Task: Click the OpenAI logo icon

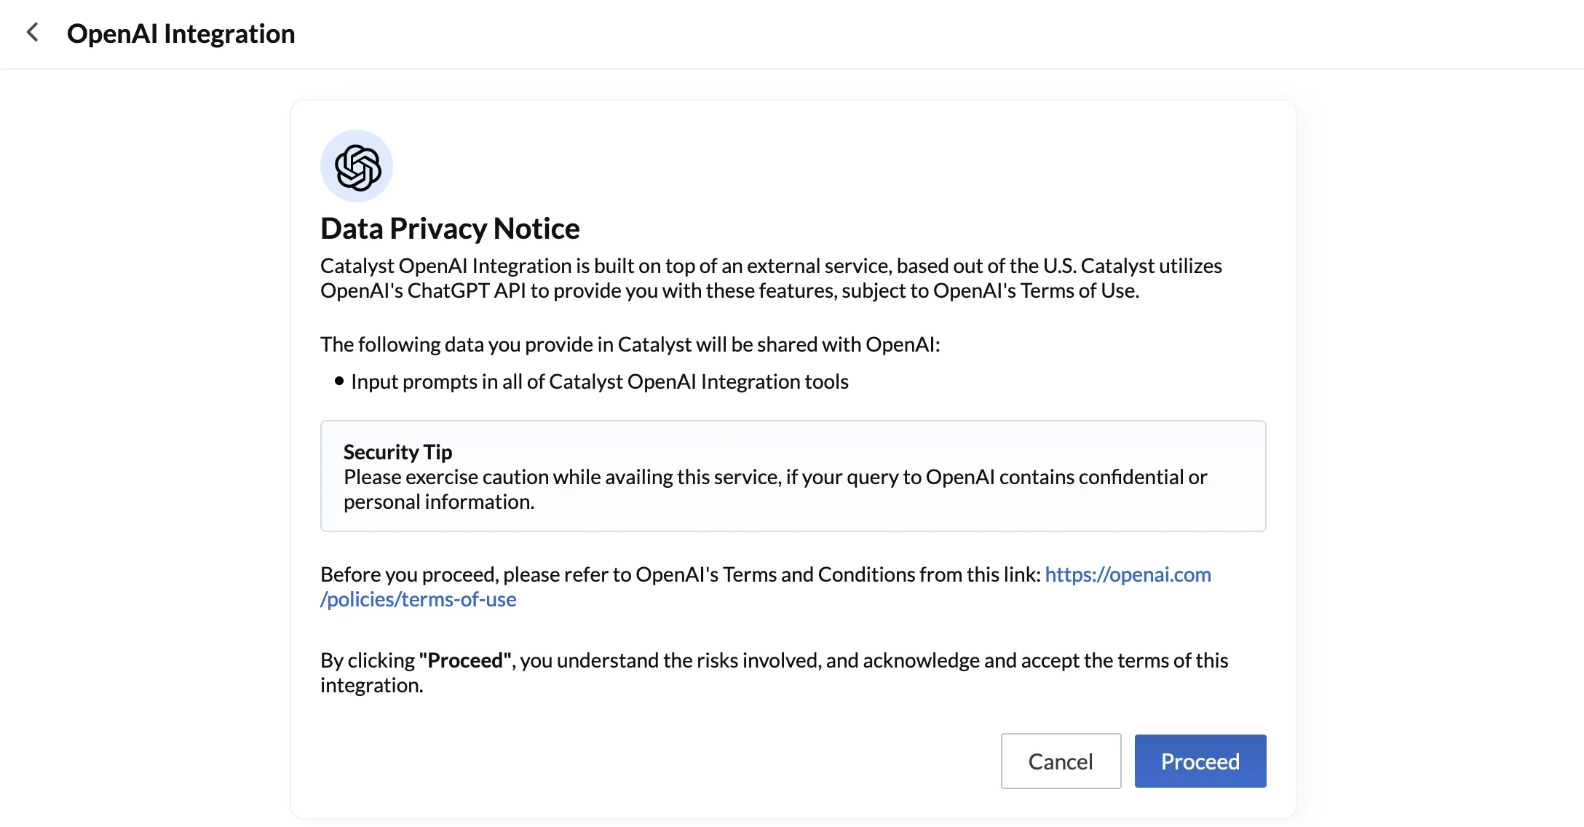Action: pyautogui.click(x=357, y=166)
